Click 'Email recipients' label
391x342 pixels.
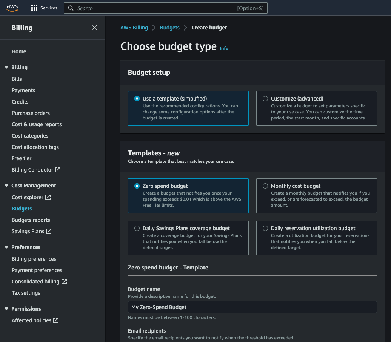(x=147, y=331)
